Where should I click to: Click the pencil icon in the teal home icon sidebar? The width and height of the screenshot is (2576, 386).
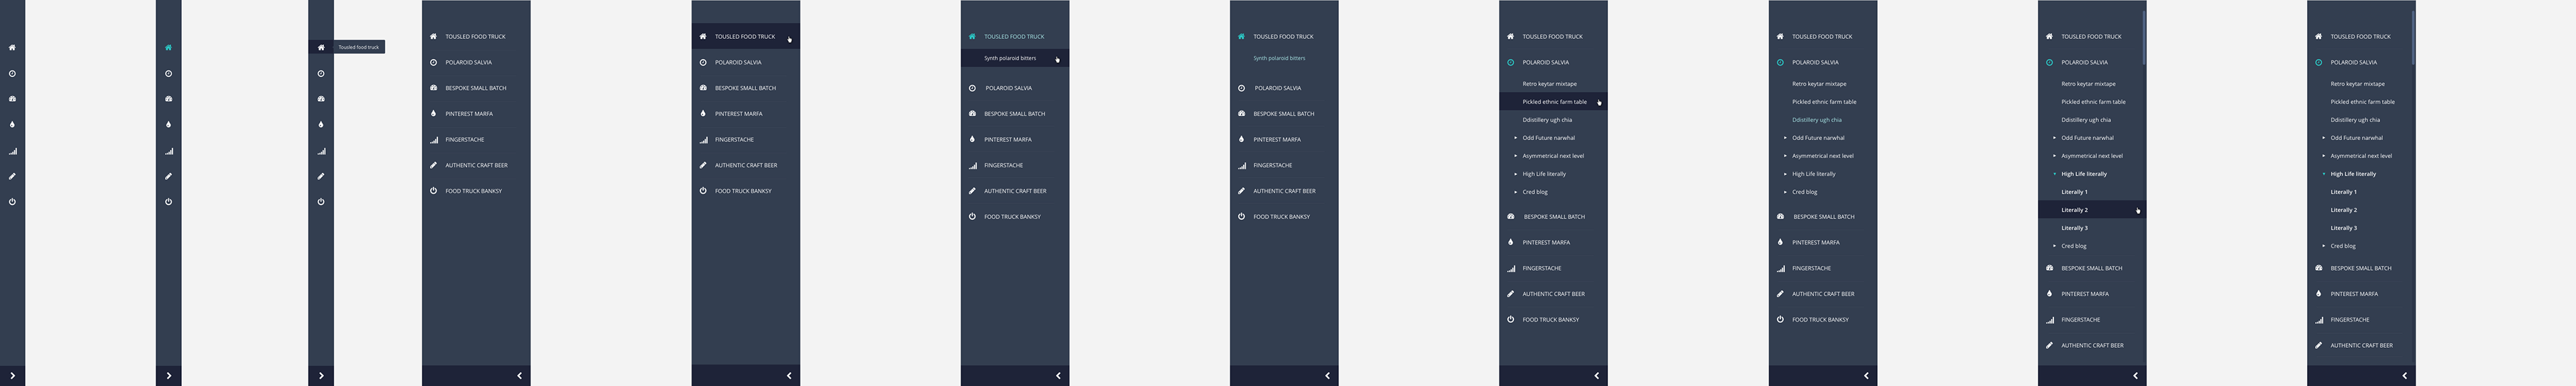[168, 176]
